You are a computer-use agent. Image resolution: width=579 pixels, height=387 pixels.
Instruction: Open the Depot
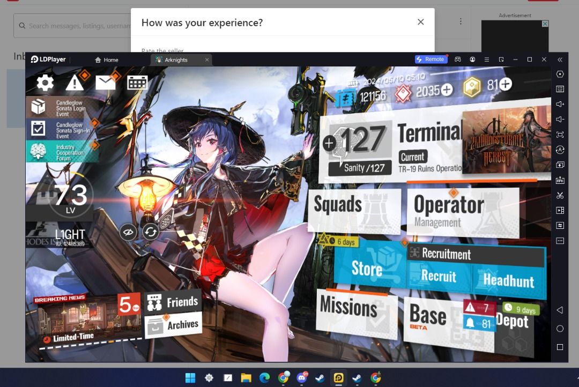tap(513, 321)
